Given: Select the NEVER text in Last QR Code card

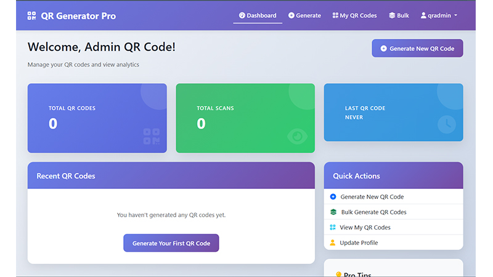Looking at the screenshot, I should tap(354, 117).
